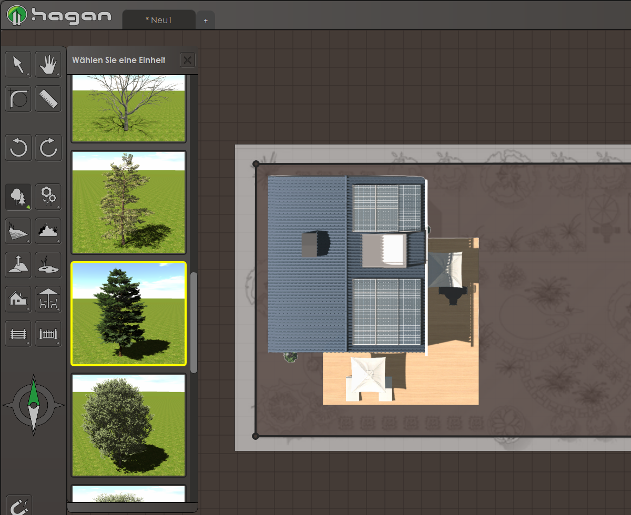Choose the rounded corner tool

(x=18, y=98)
